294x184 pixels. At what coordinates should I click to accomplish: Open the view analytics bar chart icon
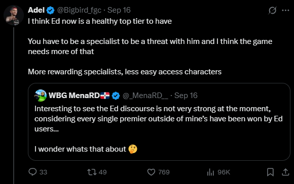pyautogui.click(x=210, y=172)
